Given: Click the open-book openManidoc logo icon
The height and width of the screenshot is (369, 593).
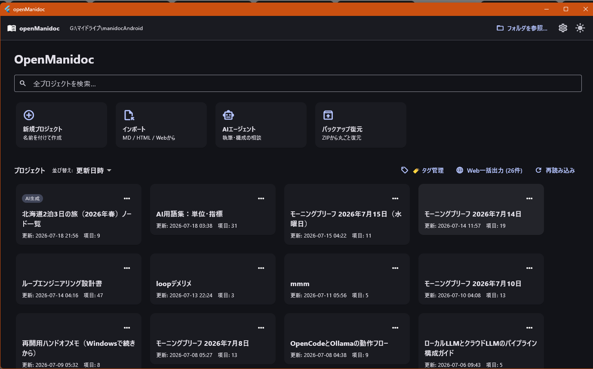Looking at the screenshot, I should tap(12, 28).
